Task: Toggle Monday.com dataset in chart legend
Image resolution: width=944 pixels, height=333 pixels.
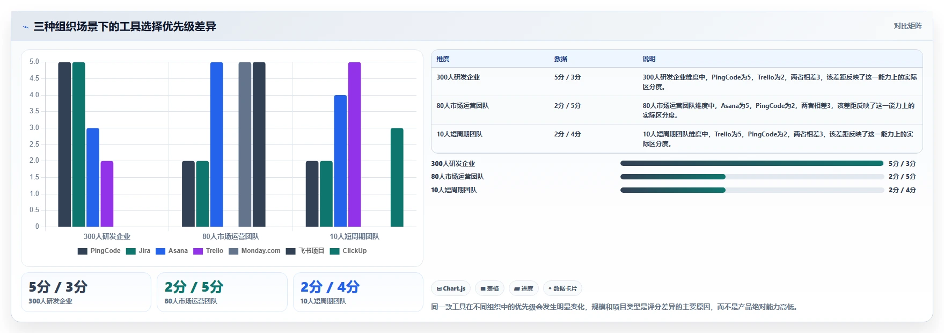Action: pyautogui.click(x=254, y=251)
